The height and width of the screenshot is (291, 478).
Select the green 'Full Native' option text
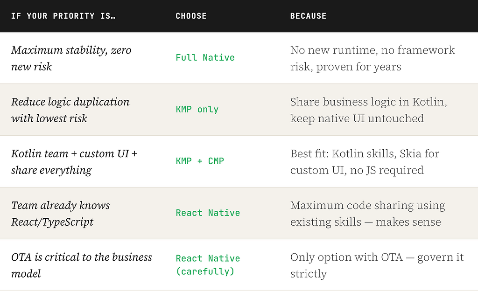(205, 57)
